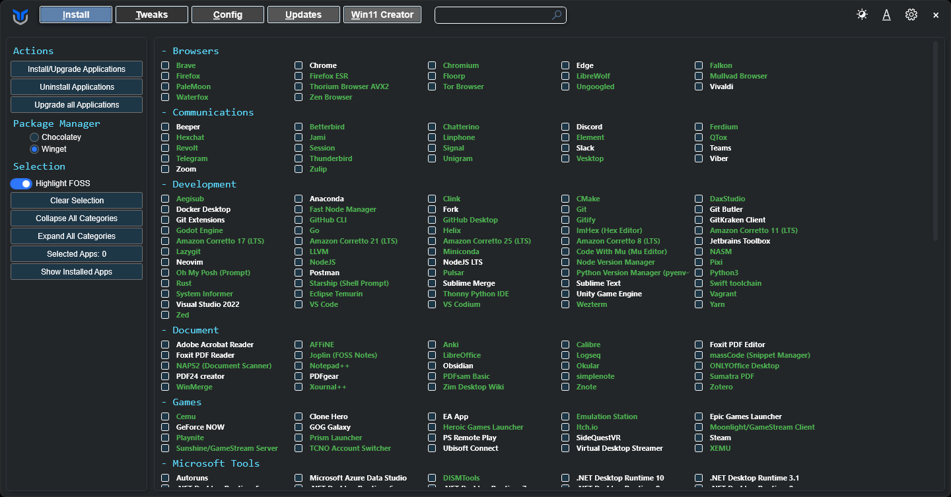
Task: Focus the search input field
Action: [492, 15]
